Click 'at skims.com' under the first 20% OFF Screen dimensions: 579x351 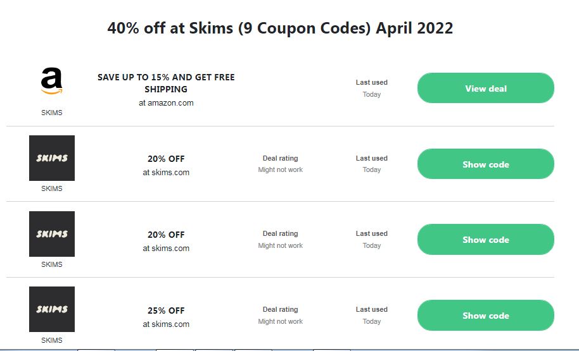[166, 172]
